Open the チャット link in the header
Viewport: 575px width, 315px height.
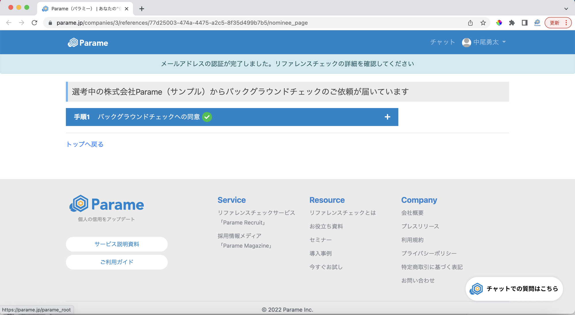point(442,42)
